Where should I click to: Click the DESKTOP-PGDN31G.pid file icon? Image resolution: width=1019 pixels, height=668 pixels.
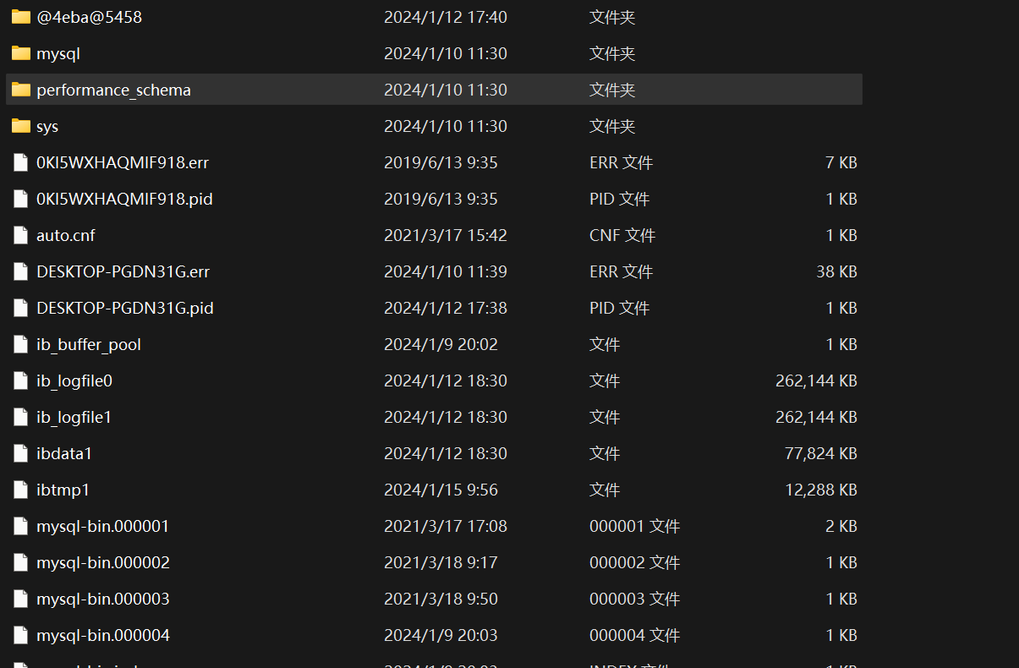coord(21,308)
